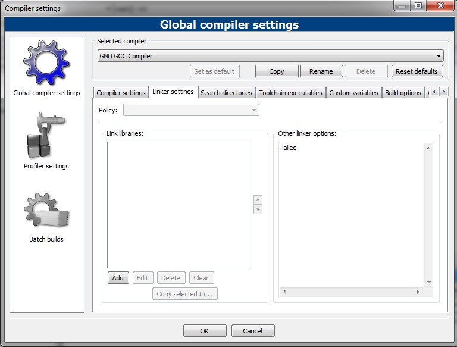Maximize the Compiler settings window

point(418,5)
